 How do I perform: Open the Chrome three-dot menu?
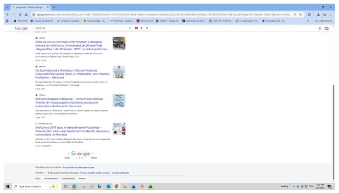tap(331, 15)
